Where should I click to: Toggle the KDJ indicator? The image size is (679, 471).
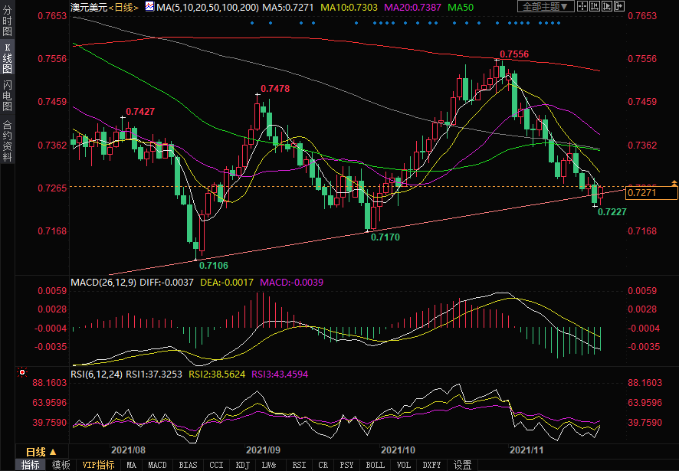click(x=242, y=465)
